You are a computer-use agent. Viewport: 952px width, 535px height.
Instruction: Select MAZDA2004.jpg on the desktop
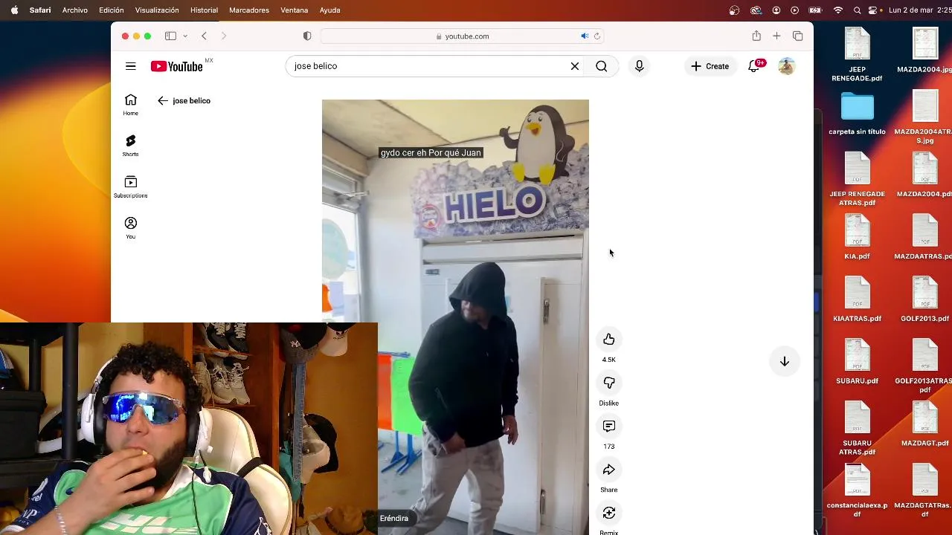pyautogui.click(x=925, y=51)
